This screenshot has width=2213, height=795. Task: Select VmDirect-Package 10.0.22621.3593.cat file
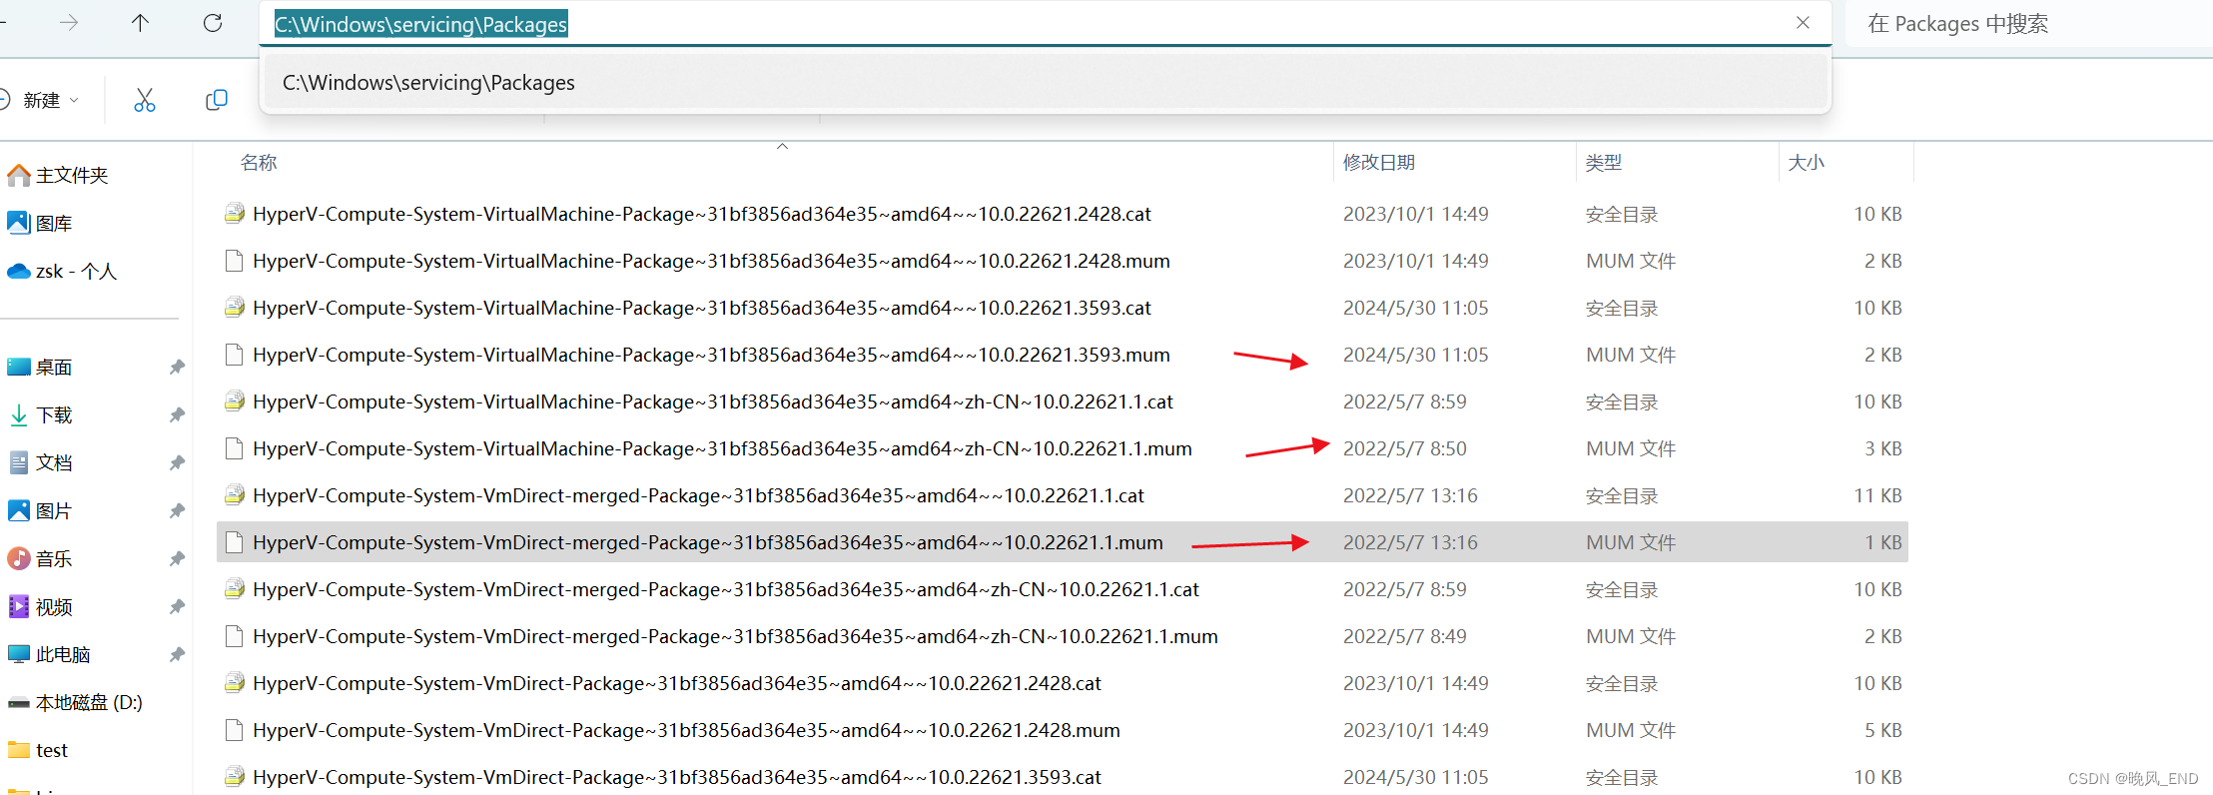tap(1063, 777)
